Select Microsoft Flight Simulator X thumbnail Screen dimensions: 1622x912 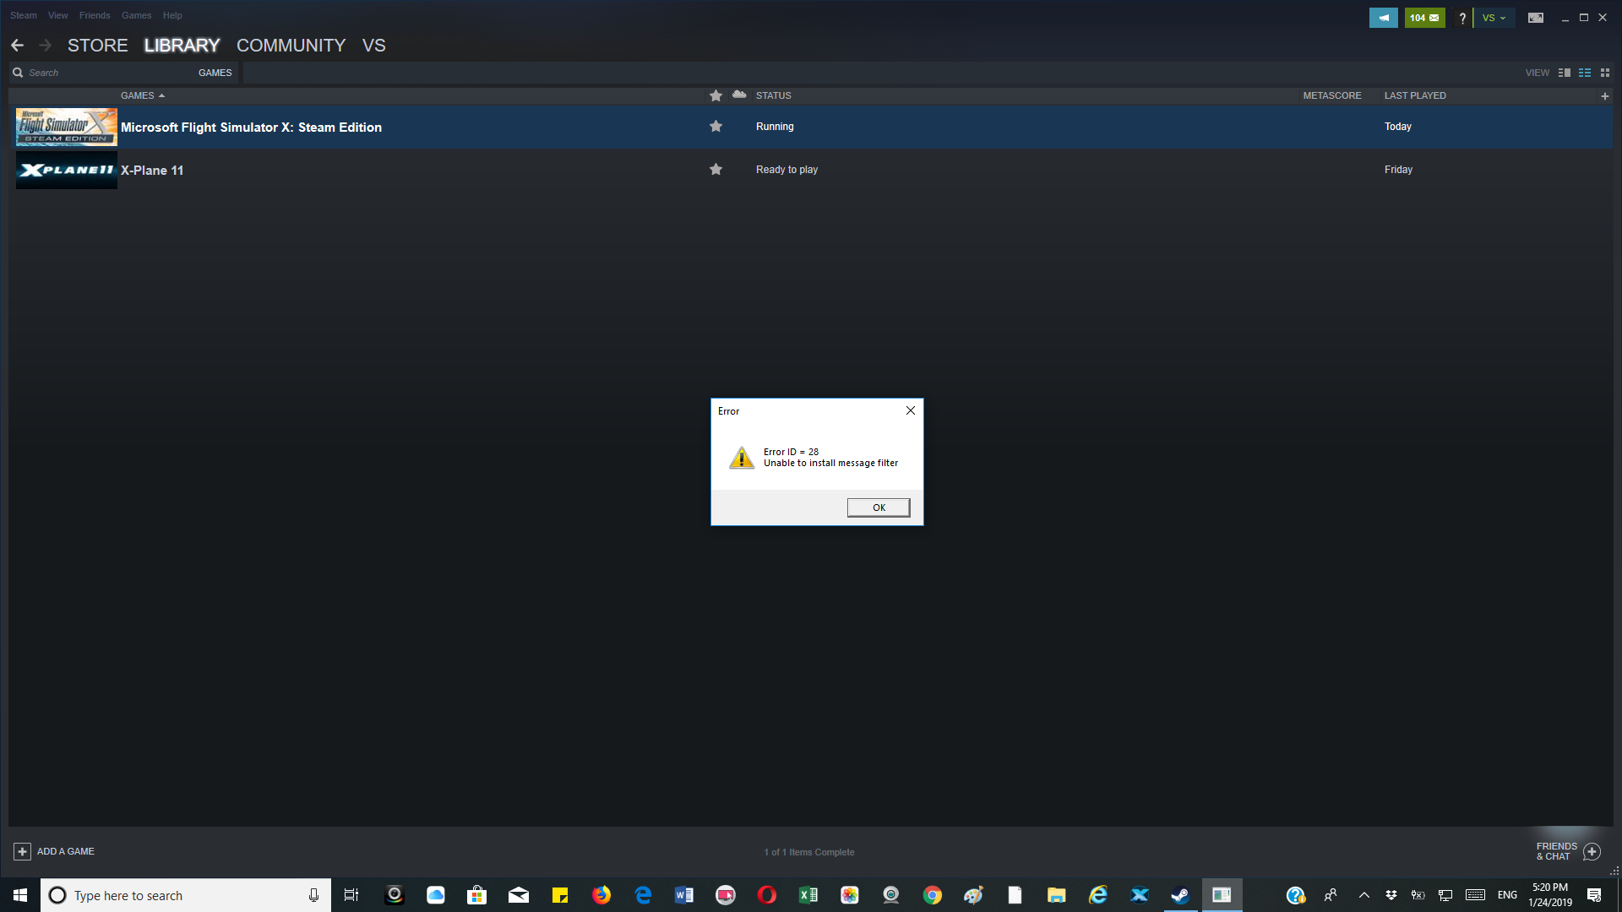[67, 127]
